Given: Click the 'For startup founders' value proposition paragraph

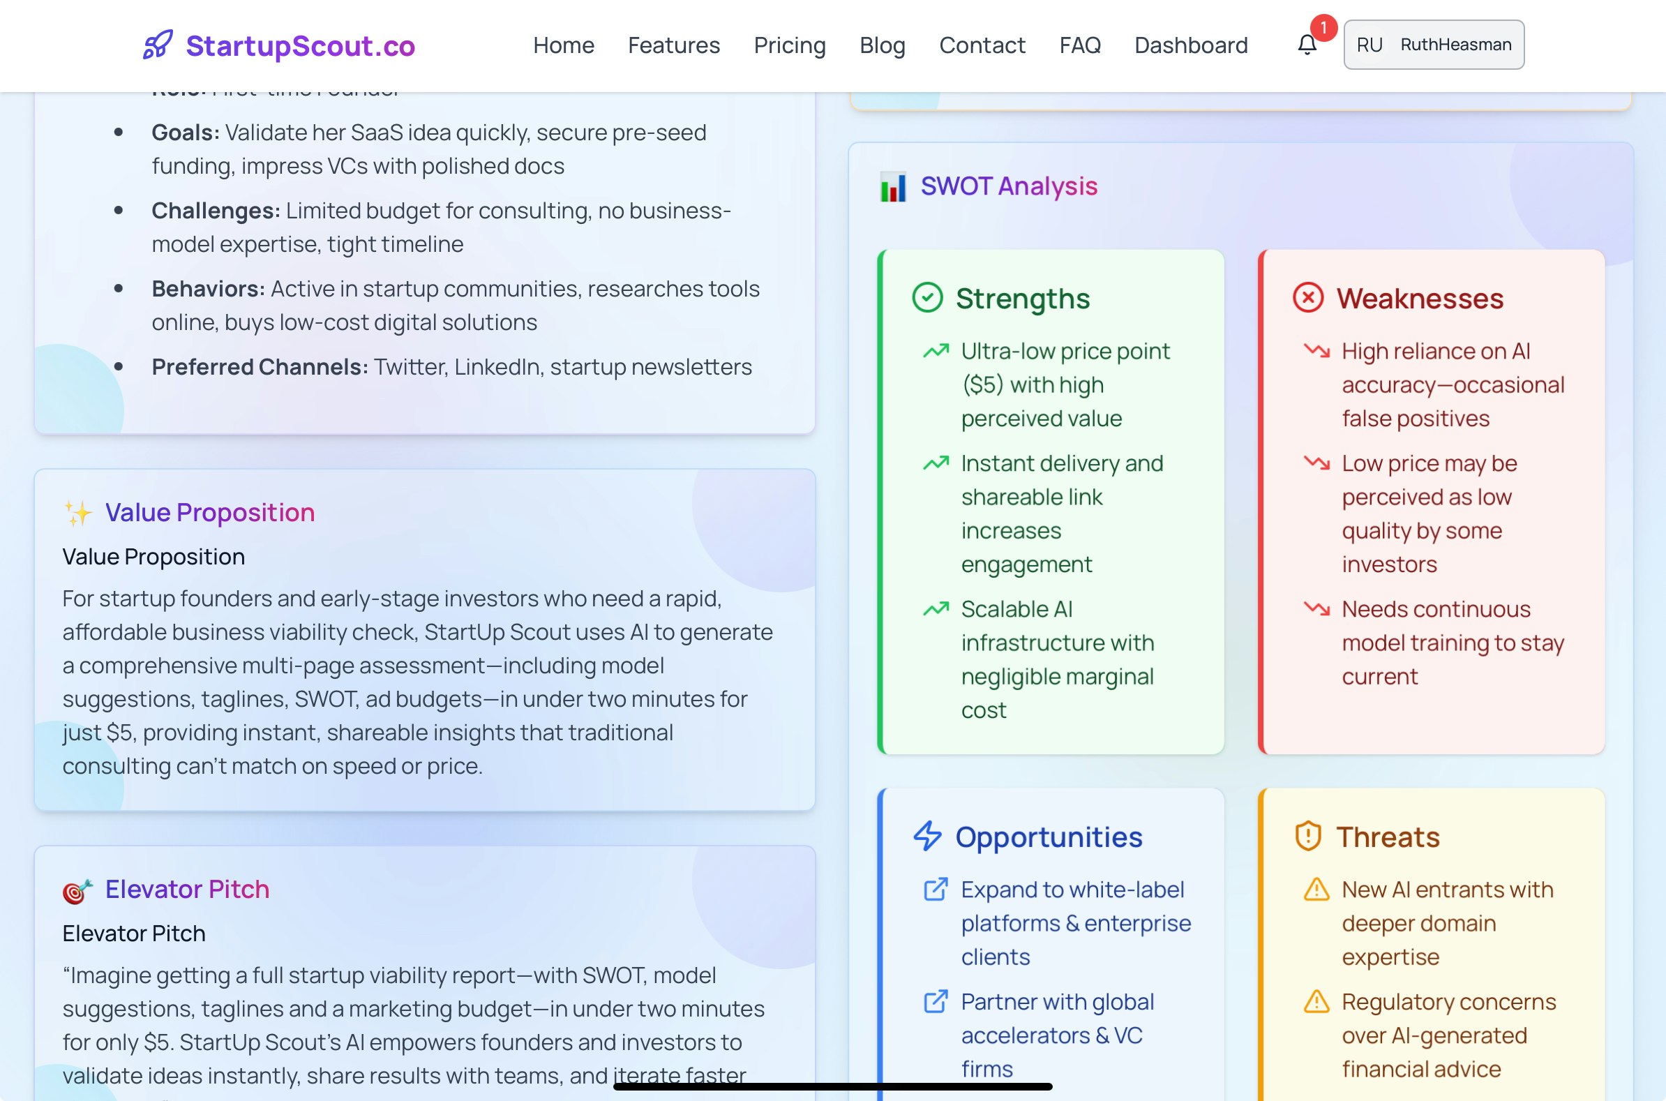Looking at the screenshot, I should click(418, 682).
